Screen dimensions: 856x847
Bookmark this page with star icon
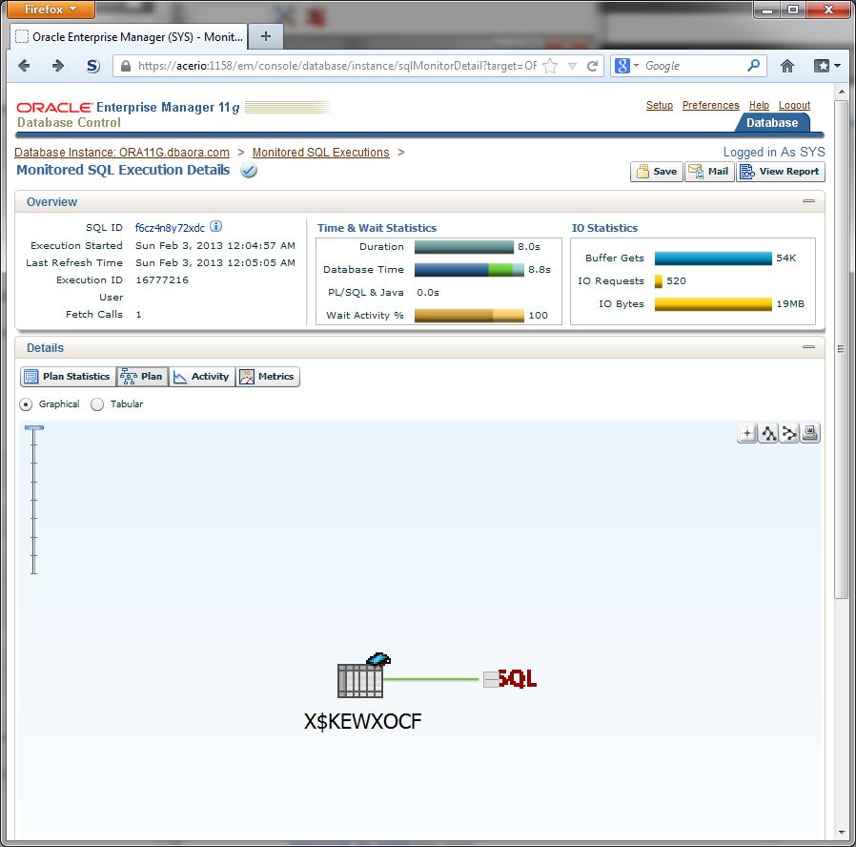pos(550,66)
